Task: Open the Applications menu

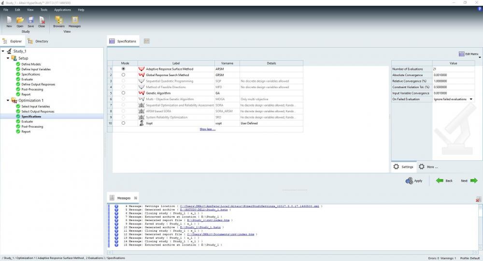Action: point(62,10)
